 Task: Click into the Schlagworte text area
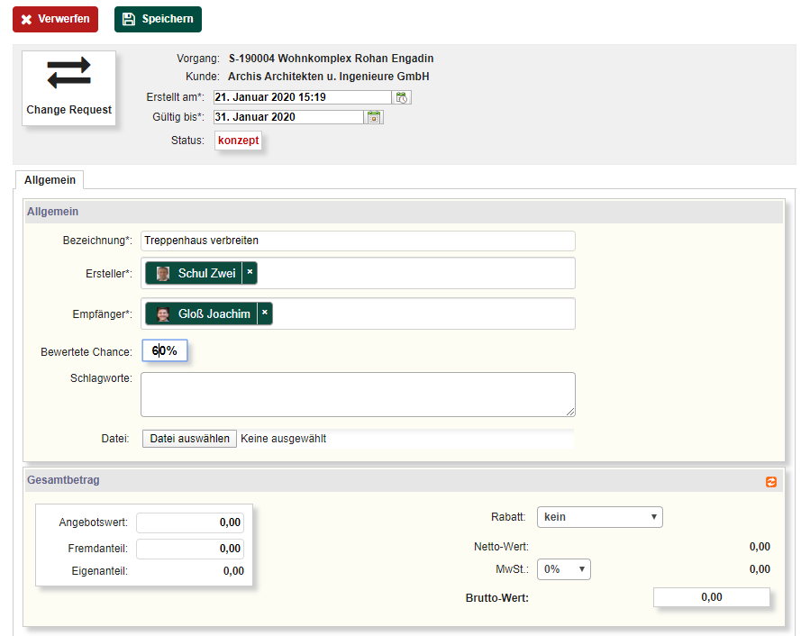pyautogui.click(x=358, y=395)
